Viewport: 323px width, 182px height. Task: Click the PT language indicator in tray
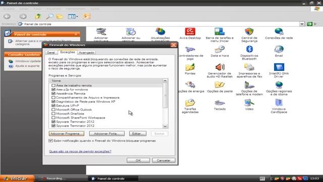tap(262, 178)
